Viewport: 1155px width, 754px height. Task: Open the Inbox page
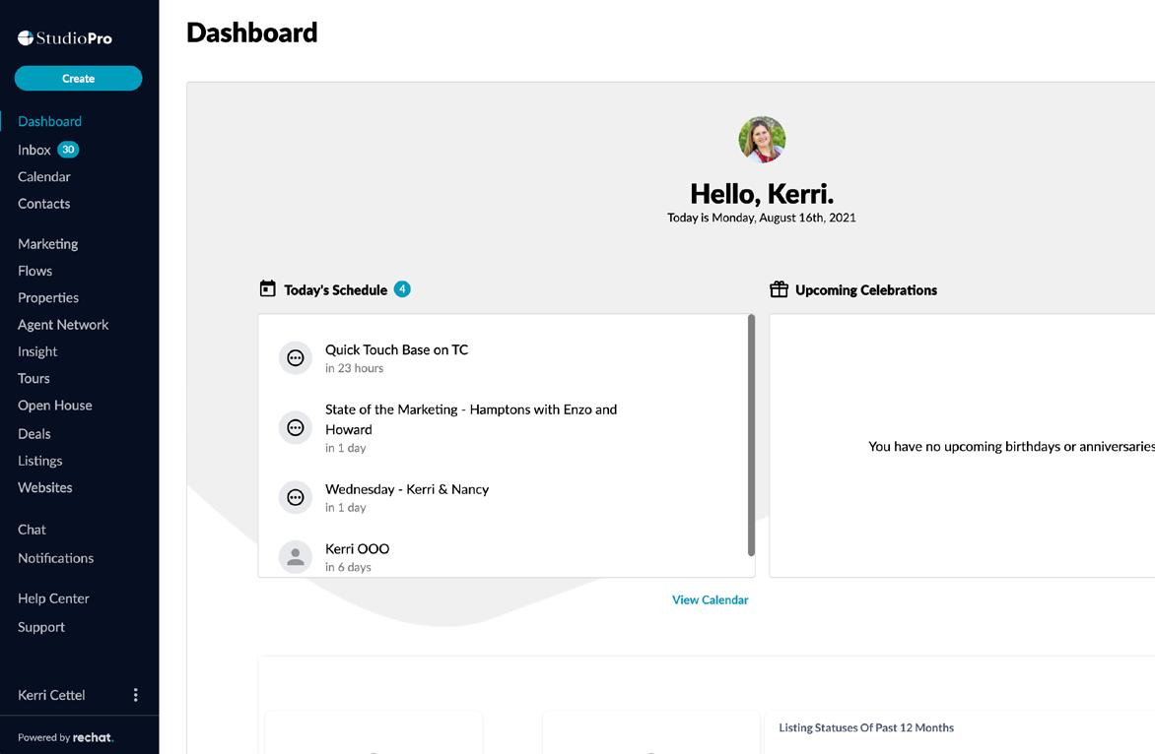click(34, 150)
